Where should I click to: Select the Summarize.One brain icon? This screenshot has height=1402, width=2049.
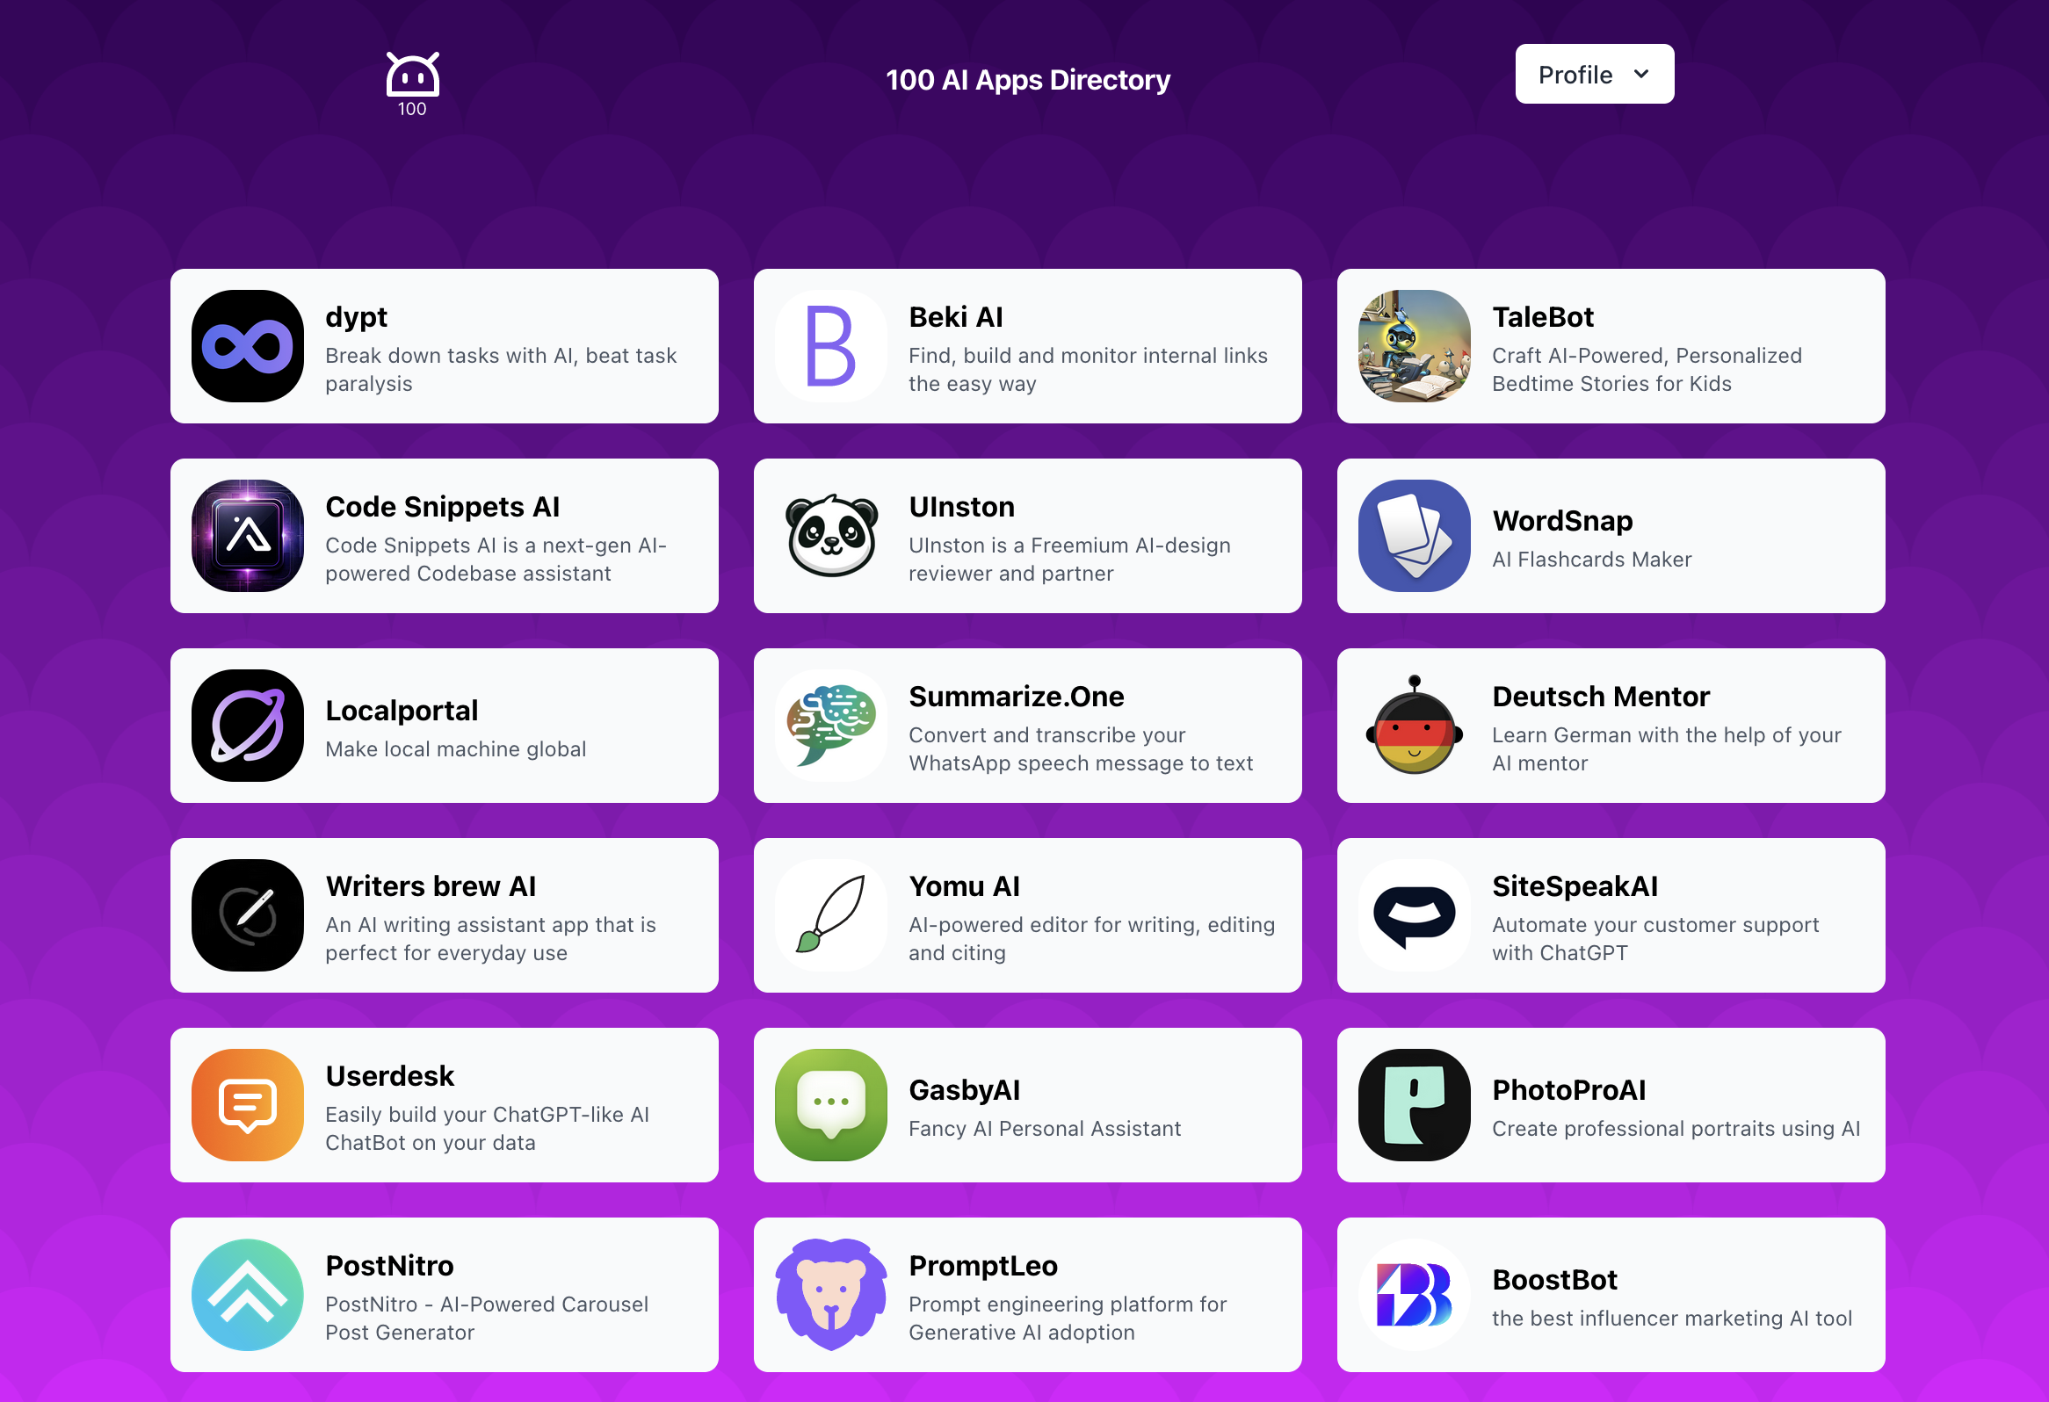click(x=830, y=726)
